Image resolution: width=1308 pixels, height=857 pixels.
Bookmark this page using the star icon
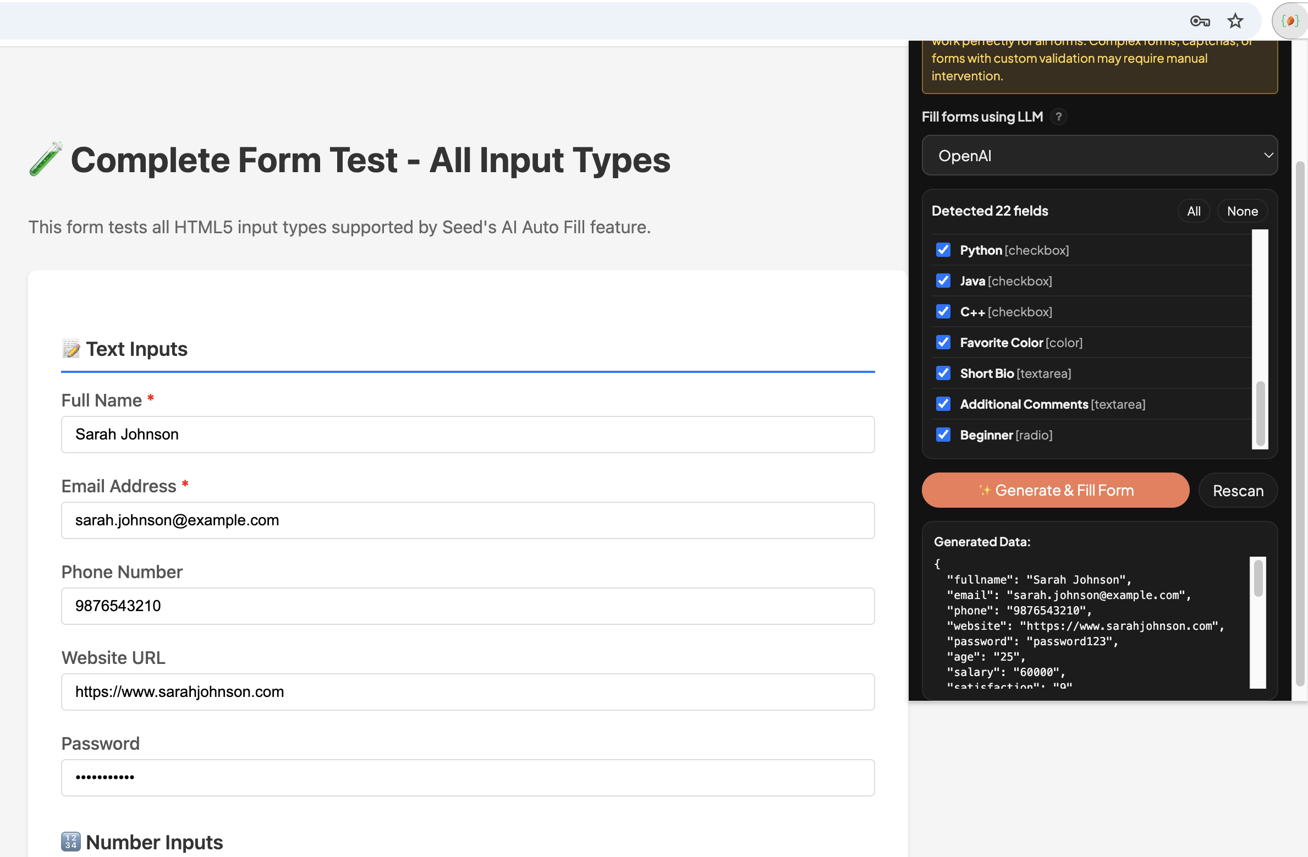coord(1235,21)
